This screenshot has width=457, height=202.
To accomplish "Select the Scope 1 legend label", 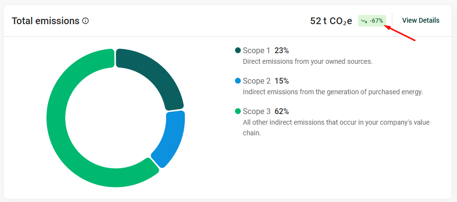I will pyautogui.click(x=257, y=51).
